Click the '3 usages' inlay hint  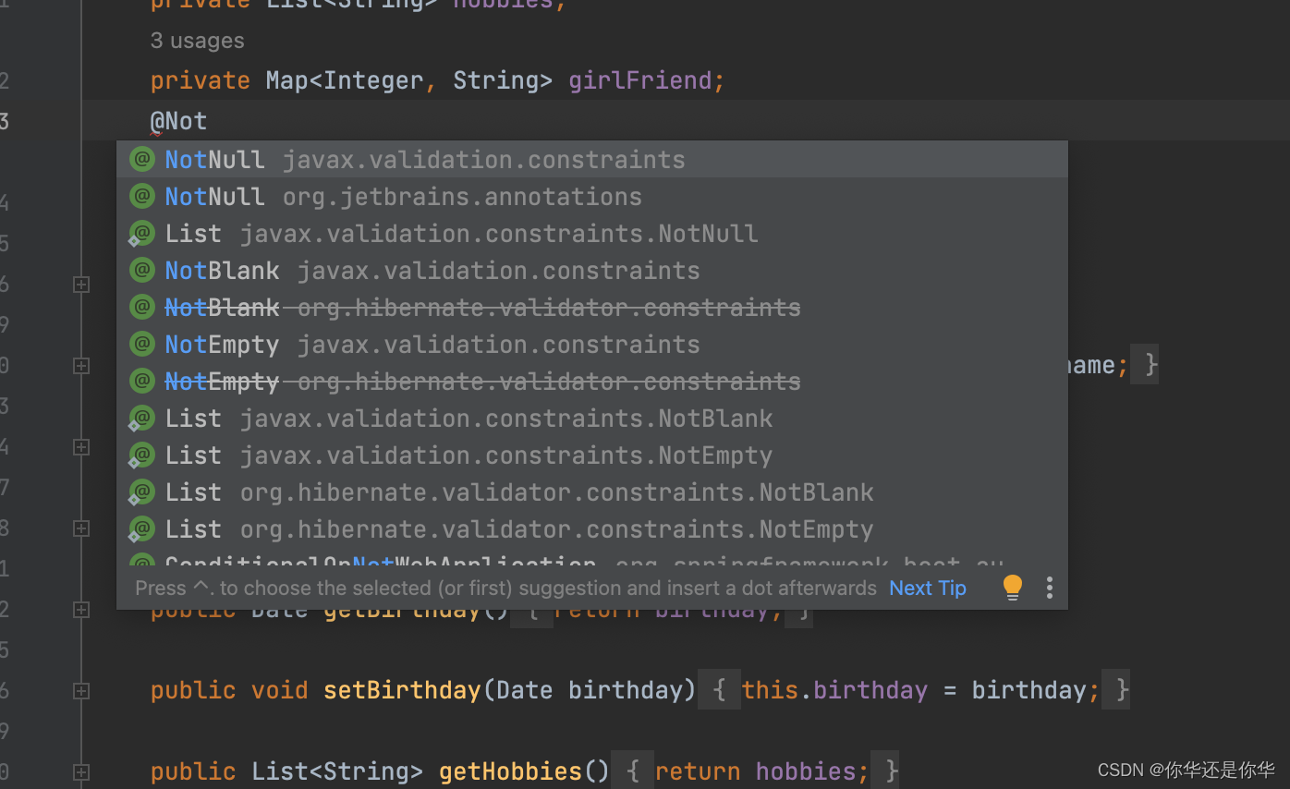click(x=198, y=41)
